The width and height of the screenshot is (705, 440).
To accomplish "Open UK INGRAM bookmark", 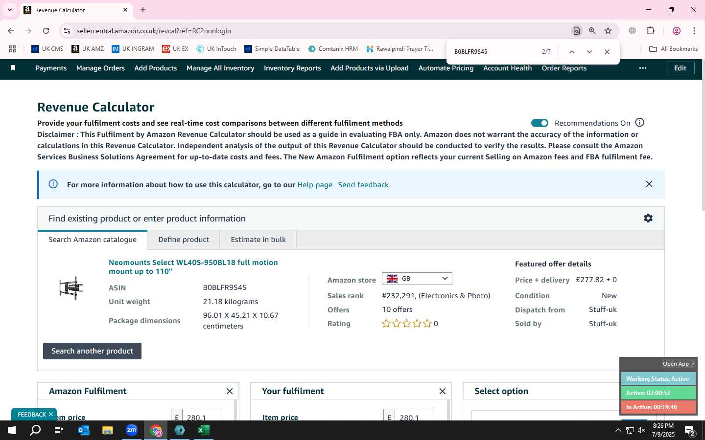I will point(133,49).
